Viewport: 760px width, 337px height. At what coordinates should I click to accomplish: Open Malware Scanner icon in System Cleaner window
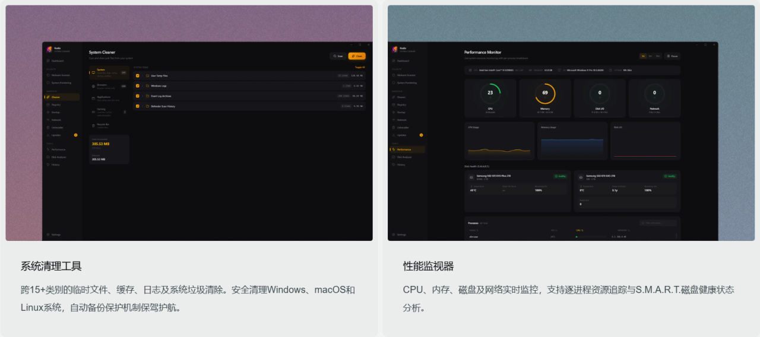48,75
